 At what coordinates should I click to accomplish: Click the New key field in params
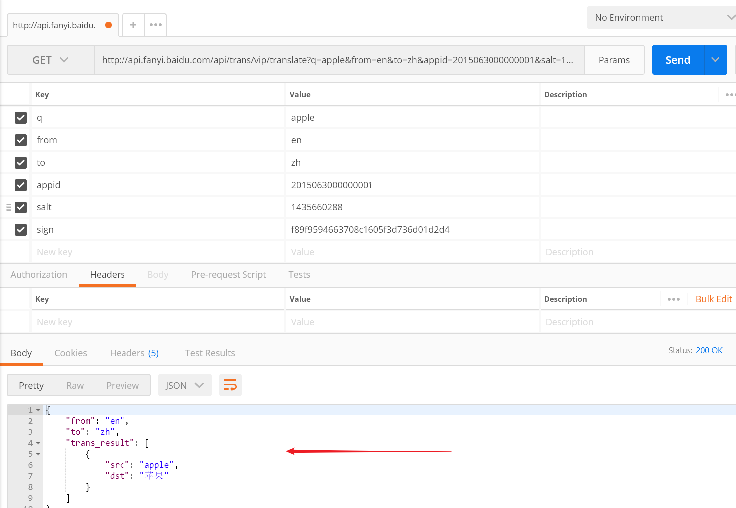158,252
